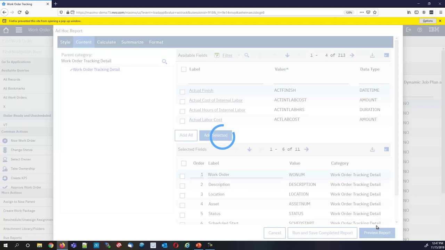Click the sign out icon in header

408,30
